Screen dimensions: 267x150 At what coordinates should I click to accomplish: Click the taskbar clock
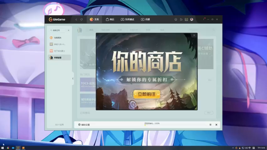point(261,148)
